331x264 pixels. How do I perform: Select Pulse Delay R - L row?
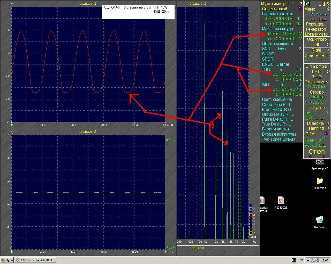pos(277,119)
